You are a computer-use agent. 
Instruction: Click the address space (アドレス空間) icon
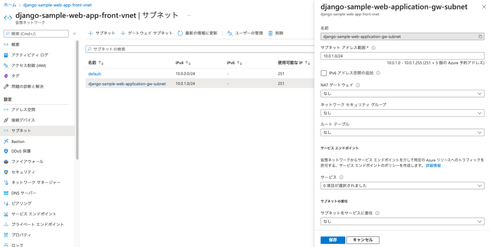pyautogui.click(x=6, y=110)
